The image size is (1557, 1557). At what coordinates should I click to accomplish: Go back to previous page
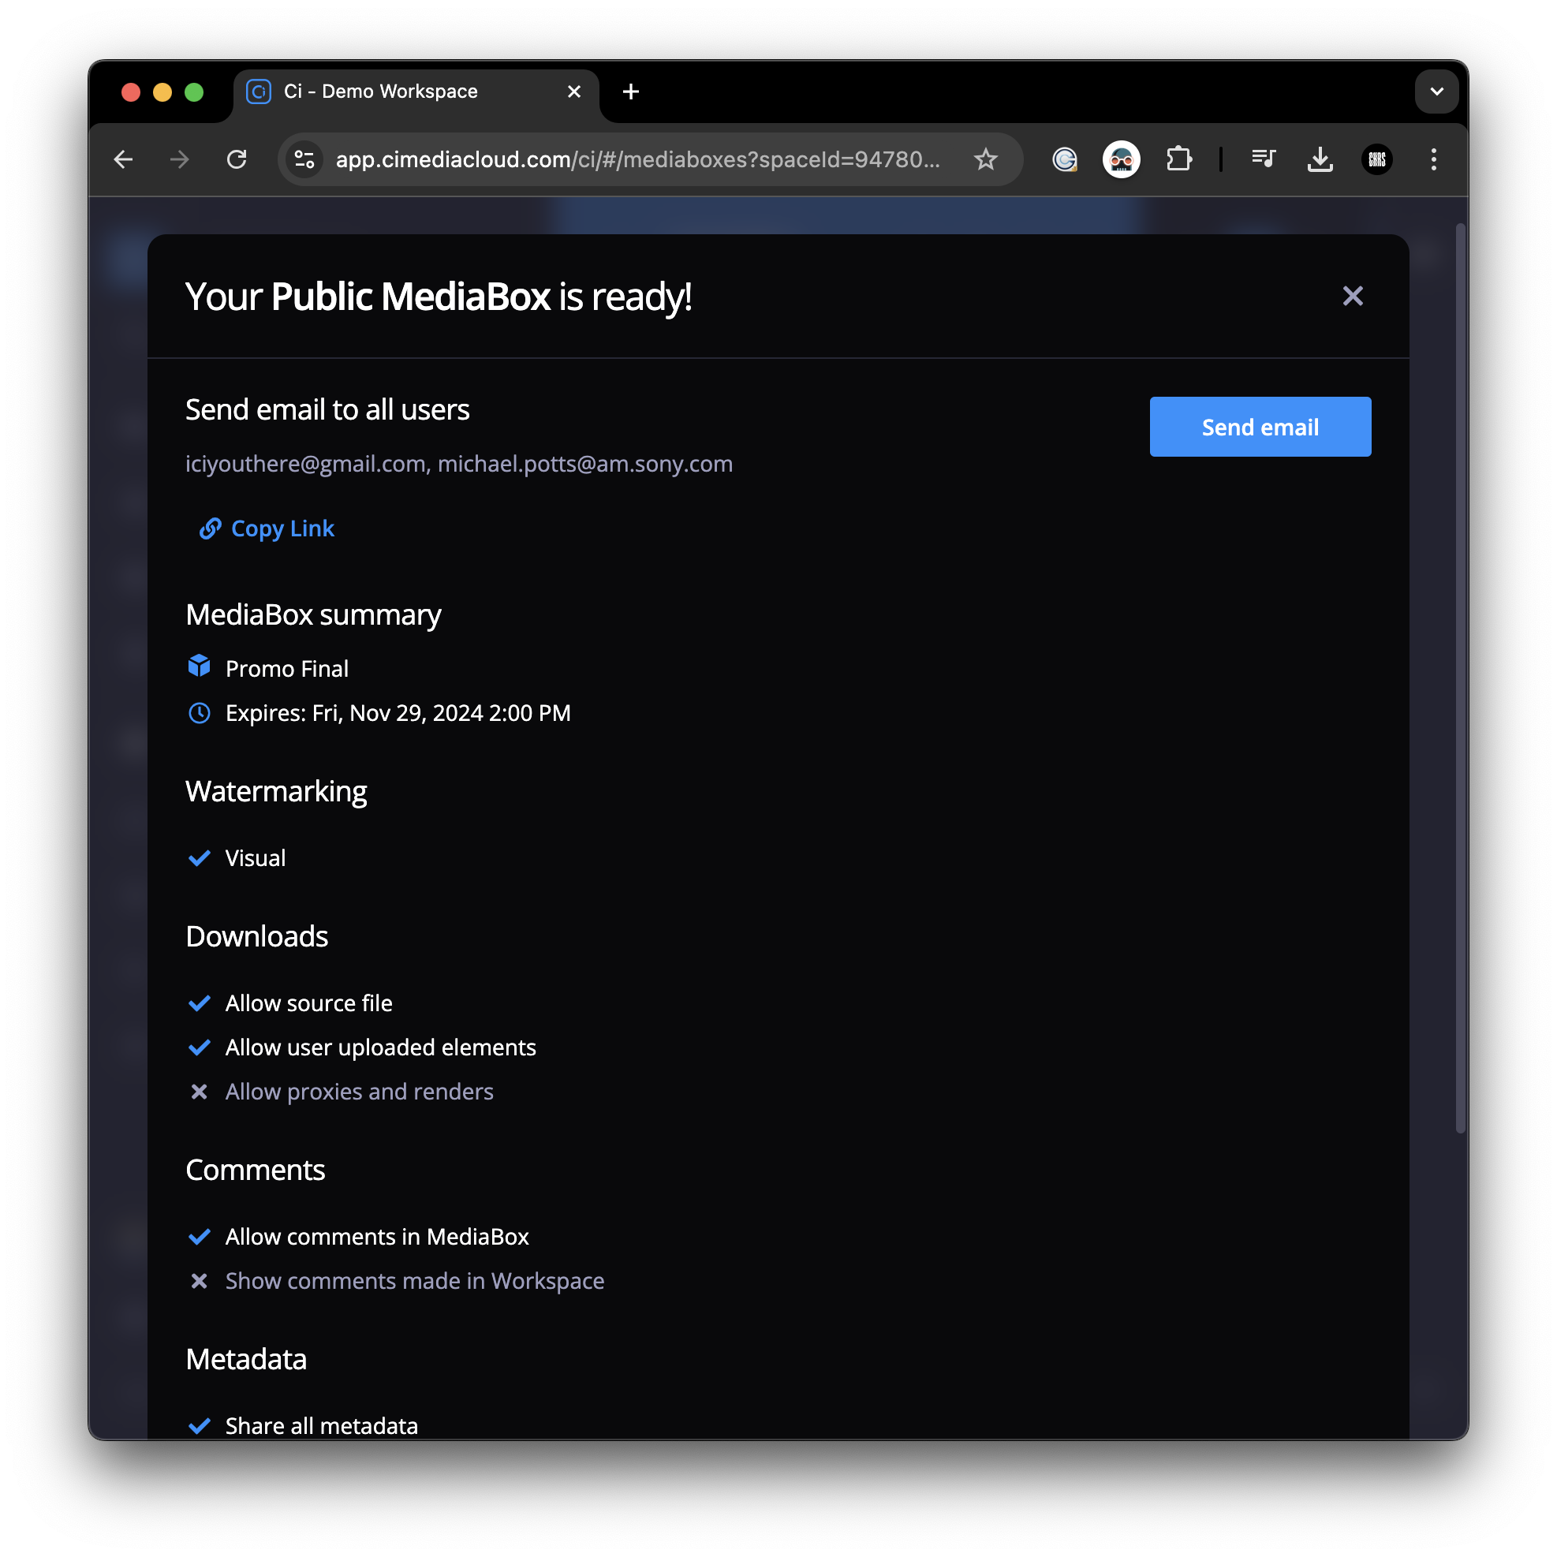123,159
